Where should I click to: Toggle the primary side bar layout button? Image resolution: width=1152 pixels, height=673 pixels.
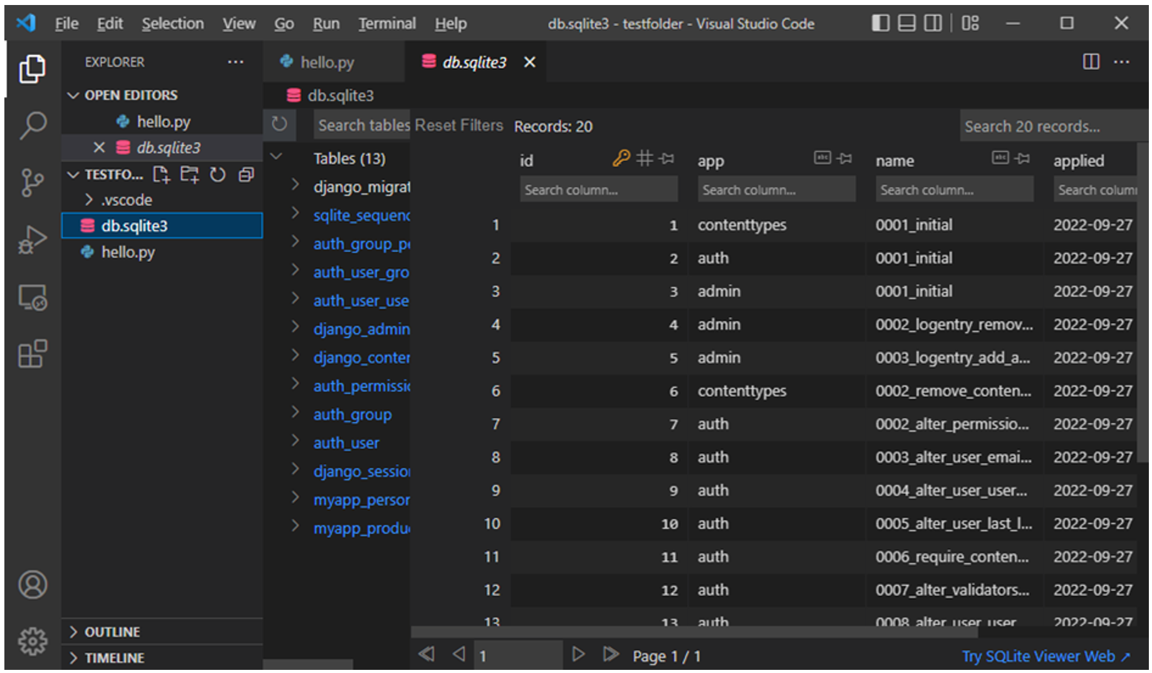(880, 24)
